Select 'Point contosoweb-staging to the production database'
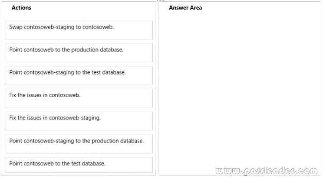 click(x=79, y=144)
